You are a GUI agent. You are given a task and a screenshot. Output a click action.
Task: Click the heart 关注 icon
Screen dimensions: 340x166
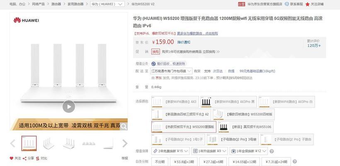tap(12, 159)
